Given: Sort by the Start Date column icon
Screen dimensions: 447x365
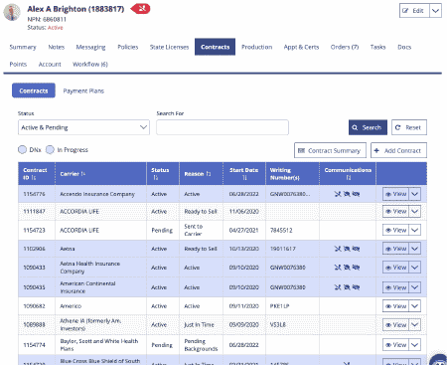Looking at the screenshot, I should pyautogui.click(x=244, y=178).
